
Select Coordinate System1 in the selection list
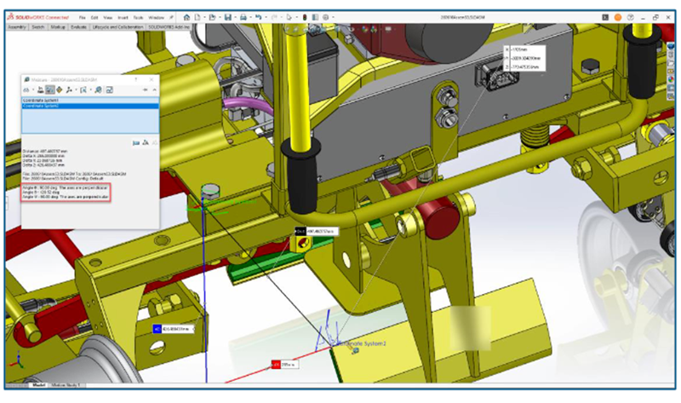point(90,101)
